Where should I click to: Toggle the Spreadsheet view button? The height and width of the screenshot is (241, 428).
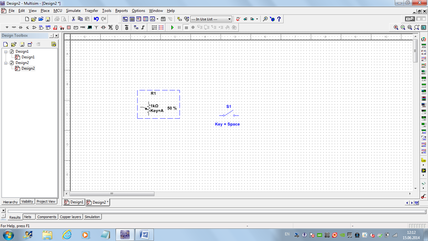(132, 19)
